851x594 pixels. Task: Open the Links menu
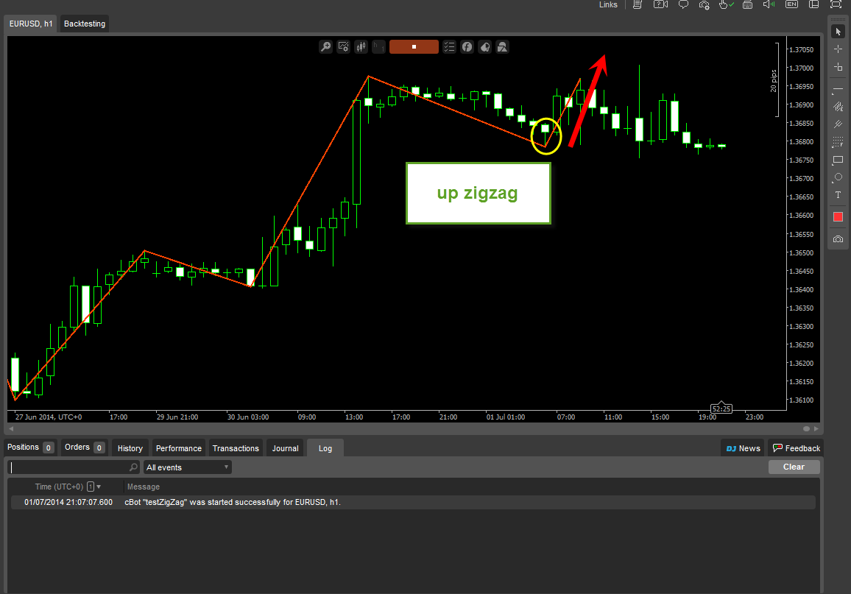[608, 4]
